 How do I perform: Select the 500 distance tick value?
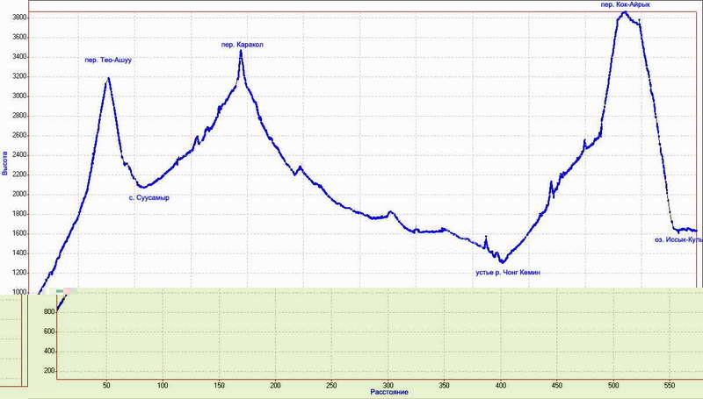(612, 385)
